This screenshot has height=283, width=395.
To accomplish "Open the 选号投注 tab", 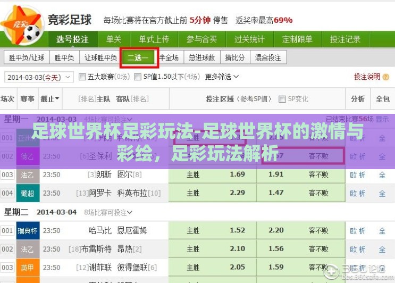I will click(x=72, y=39).
